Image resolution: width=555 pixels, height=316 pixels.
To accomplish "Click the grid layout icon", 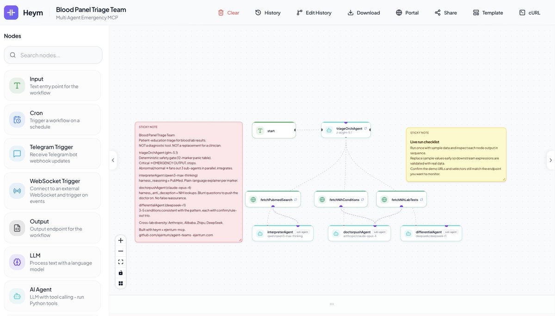I will point(121,283).
